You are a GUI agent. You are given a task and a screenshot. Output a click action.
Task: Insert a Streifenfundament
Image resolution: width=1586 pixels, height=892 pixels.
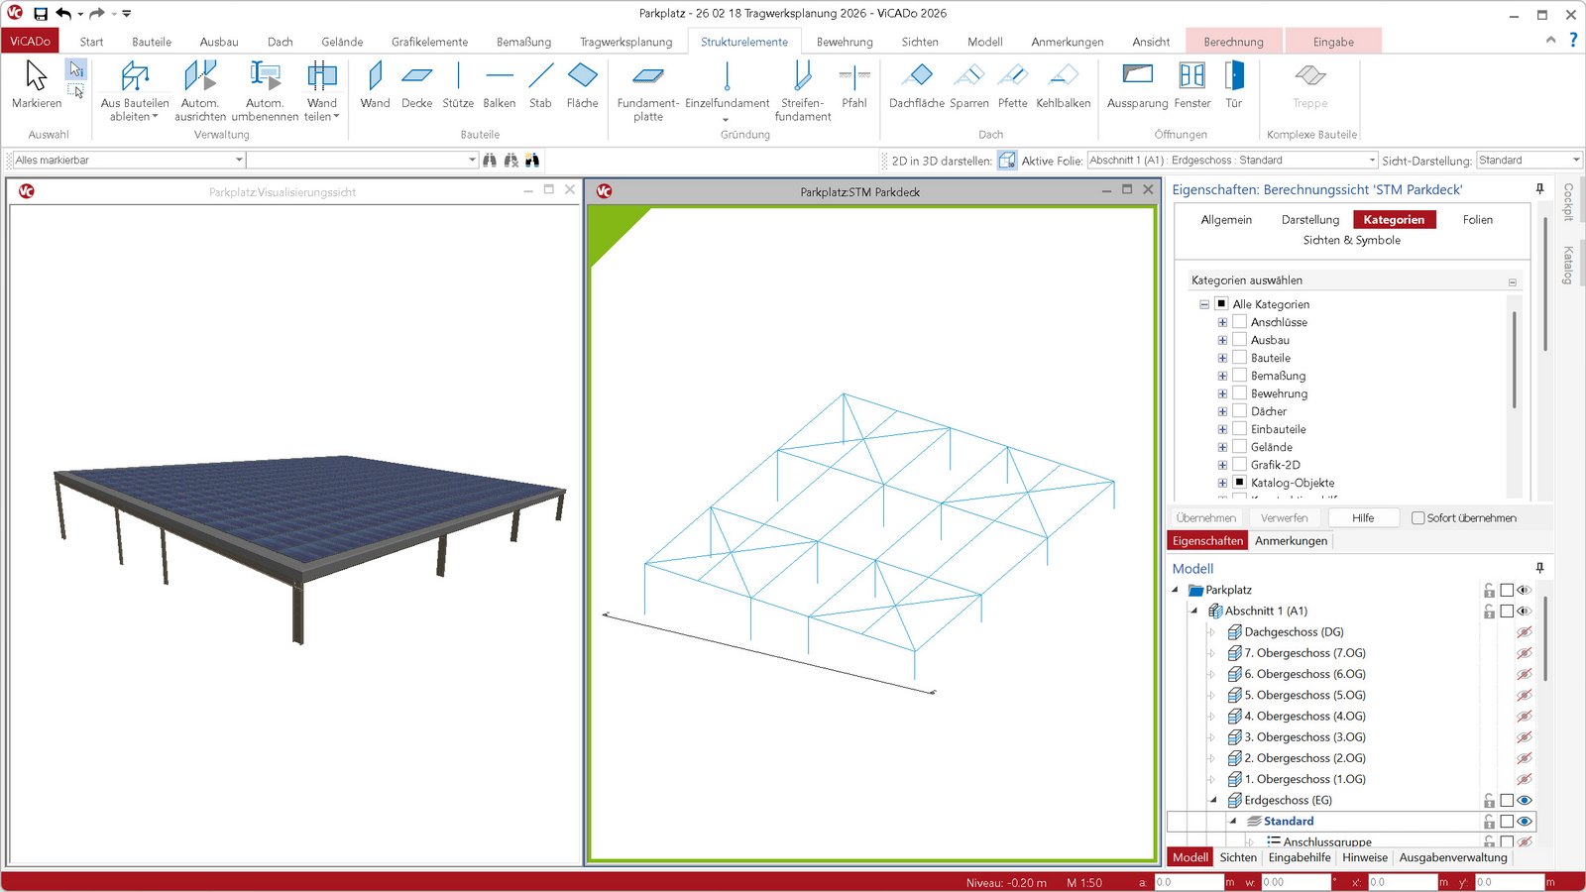(x=803, y=90)
